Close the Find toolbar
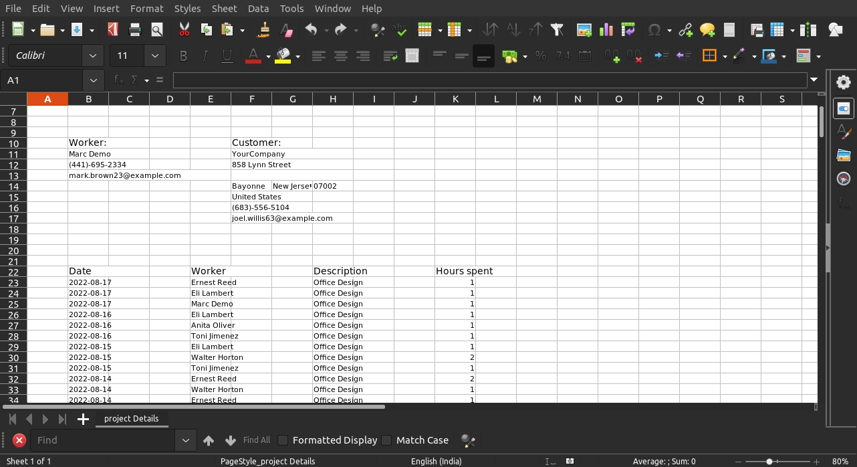This screenshot has width=857, height=467. (x=19, y=440)
